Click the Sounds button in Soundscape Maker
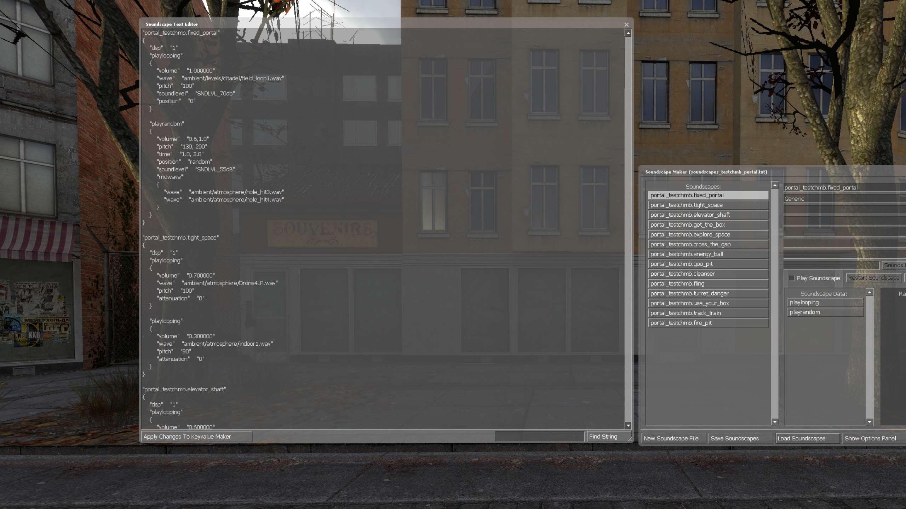This screenshot has height=509, width=906. pos(894,265)
